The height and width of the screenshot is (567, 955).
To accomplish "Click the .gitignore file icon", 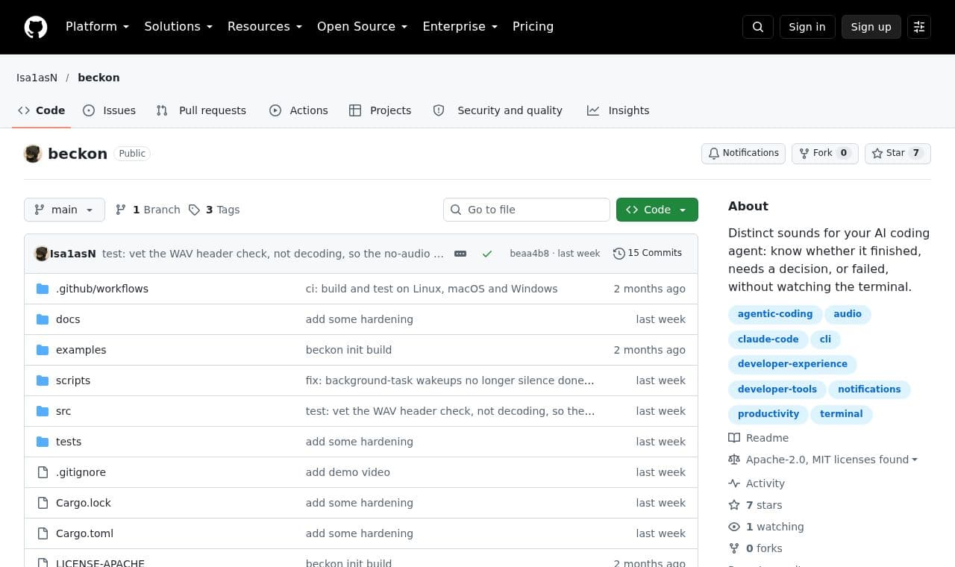I will click(43, 472).
